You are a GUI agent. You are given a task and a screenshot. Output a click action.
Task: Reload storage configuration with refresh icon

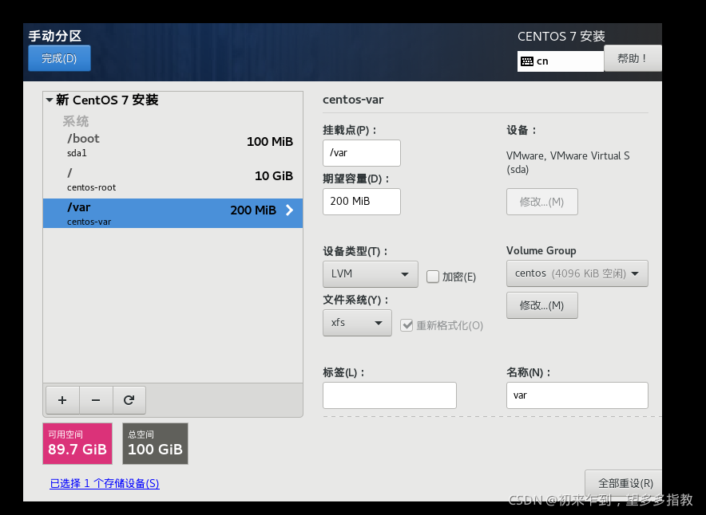129,400
